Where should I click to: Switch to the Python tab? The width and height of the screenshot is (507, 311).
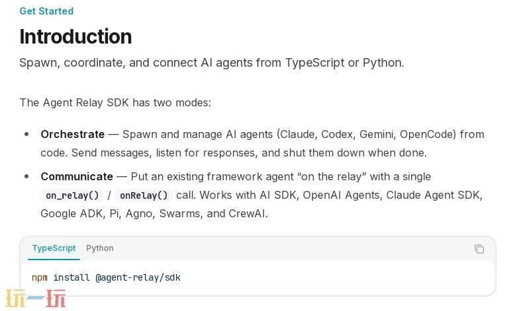(x=100, y=248)
